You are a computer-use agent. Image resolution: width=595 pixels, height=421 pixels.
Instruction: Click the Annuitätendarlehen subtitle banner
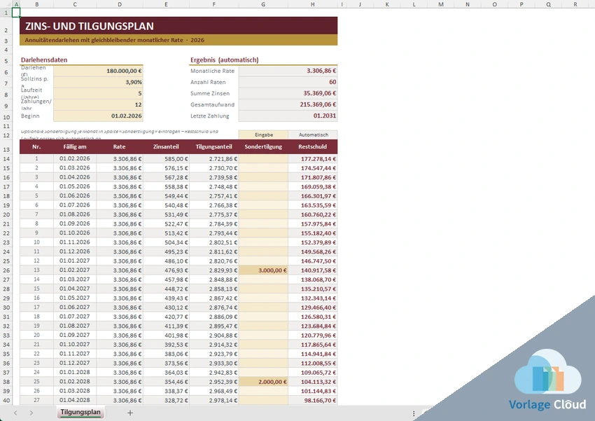point(178,40)
